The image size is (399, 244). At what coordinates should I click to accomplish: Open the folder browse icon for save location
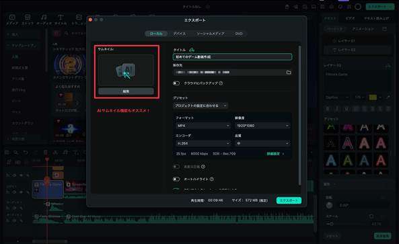pos(289,73)
